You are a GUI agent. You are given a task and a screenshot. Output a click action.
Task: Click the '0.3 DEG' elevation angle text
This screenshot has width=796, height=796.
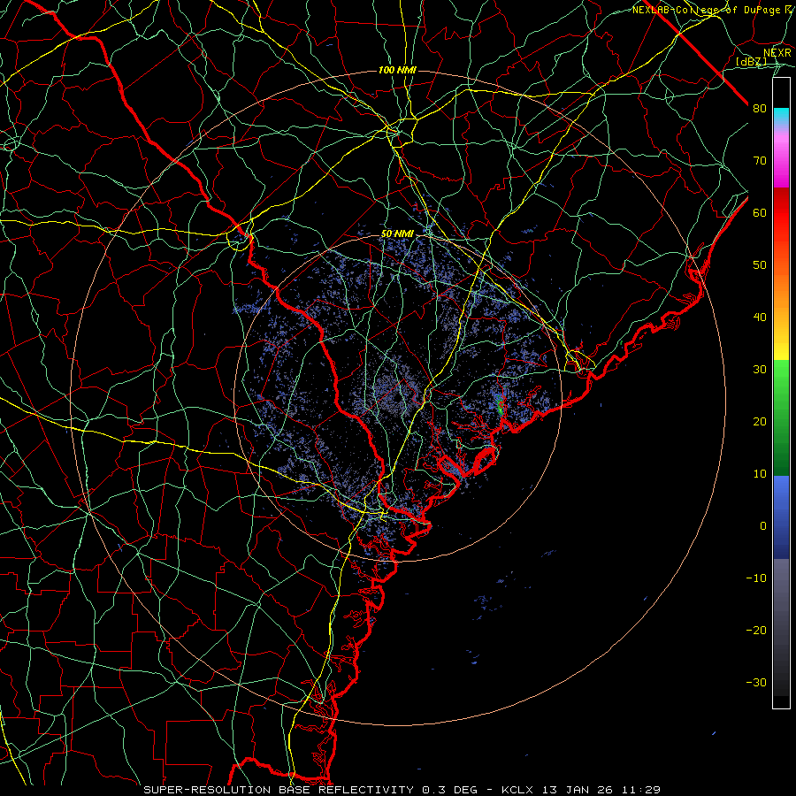click(x=449, y=790)
